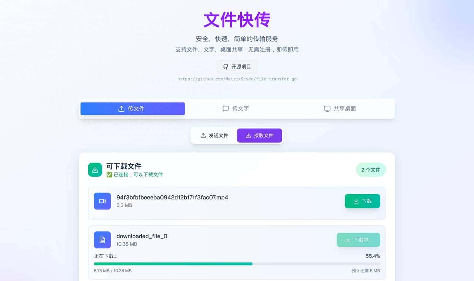Switch to the 共享桌面 tab
Image resolution: width=474 pixels, height=281 pixels.
pyautogui.click(x=339, y=109)
